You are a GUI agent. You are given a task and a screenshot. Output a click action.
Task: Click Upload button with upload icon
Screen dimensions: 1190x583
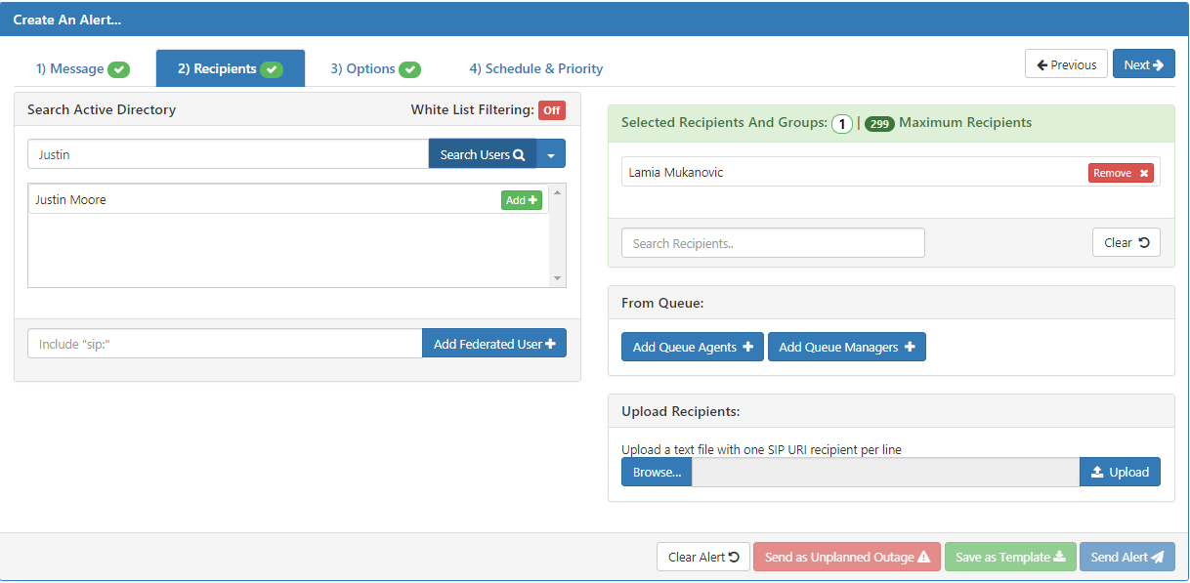(x=1120, y=472)
